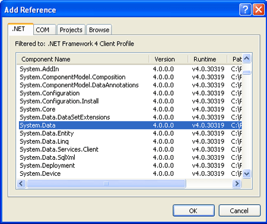Click the scroll down arrow of list
The height and width of the screenshot is (224, 267).
(247, 174)
